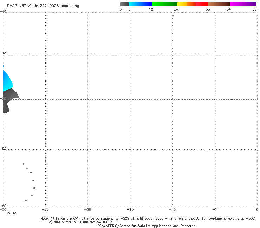This screenshot has height=228, width=260.
Task: Click the color bar label '64'
Action: 229,9
